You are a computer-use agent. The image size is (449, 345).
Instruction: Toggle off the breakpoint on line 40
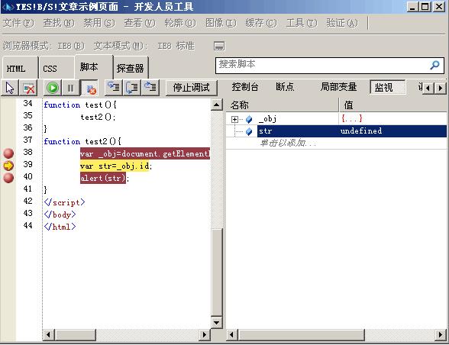(x=8, y=178)
